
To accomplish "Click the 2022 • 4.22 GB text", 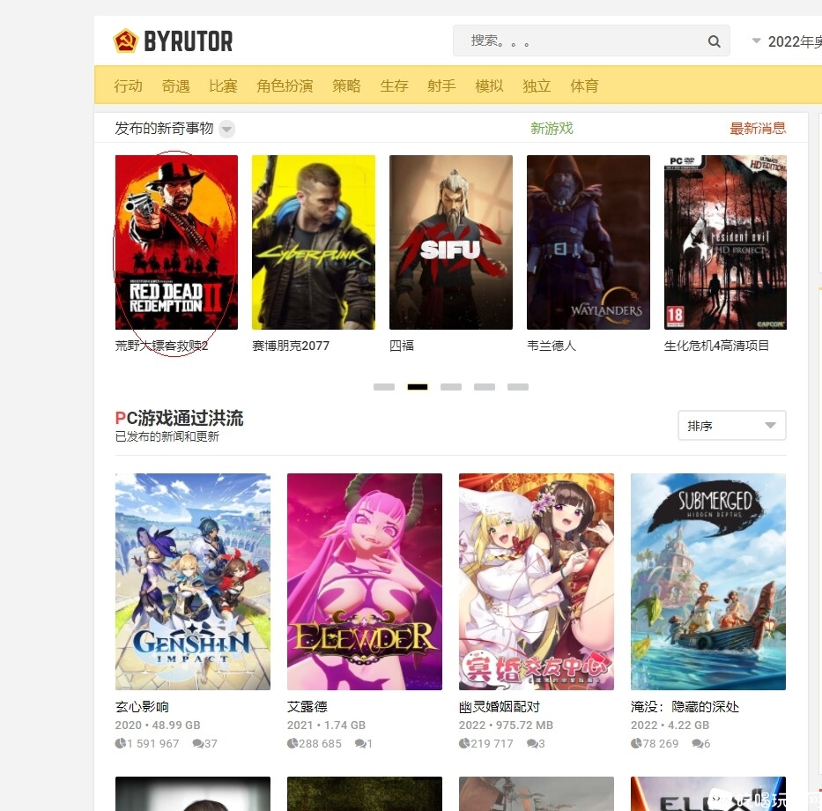I will (670, 725).
